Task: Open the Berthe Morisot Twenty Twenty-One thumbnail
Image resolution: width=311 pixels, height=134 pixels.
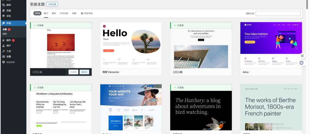Action: pyautogui.click(x=271, y=107)
